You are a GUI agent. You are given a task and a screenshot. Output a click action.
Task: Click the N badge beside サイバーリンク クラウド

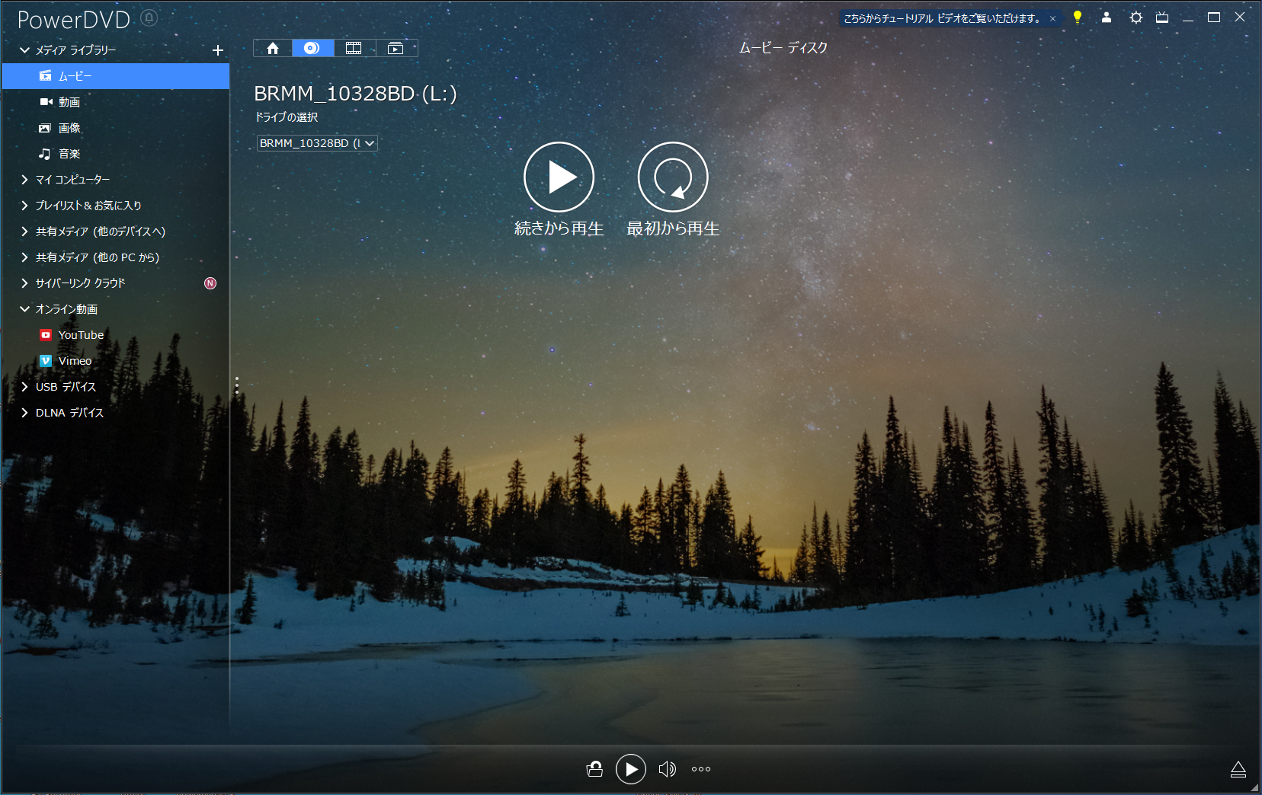[x=210, y=283]
